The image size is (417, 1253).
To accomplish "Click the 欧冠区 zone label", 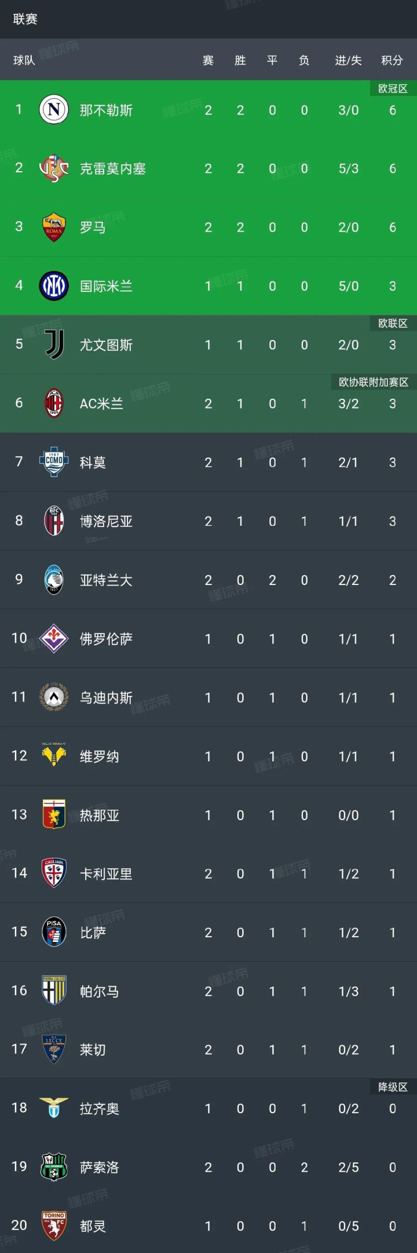I will click(393, 89).
